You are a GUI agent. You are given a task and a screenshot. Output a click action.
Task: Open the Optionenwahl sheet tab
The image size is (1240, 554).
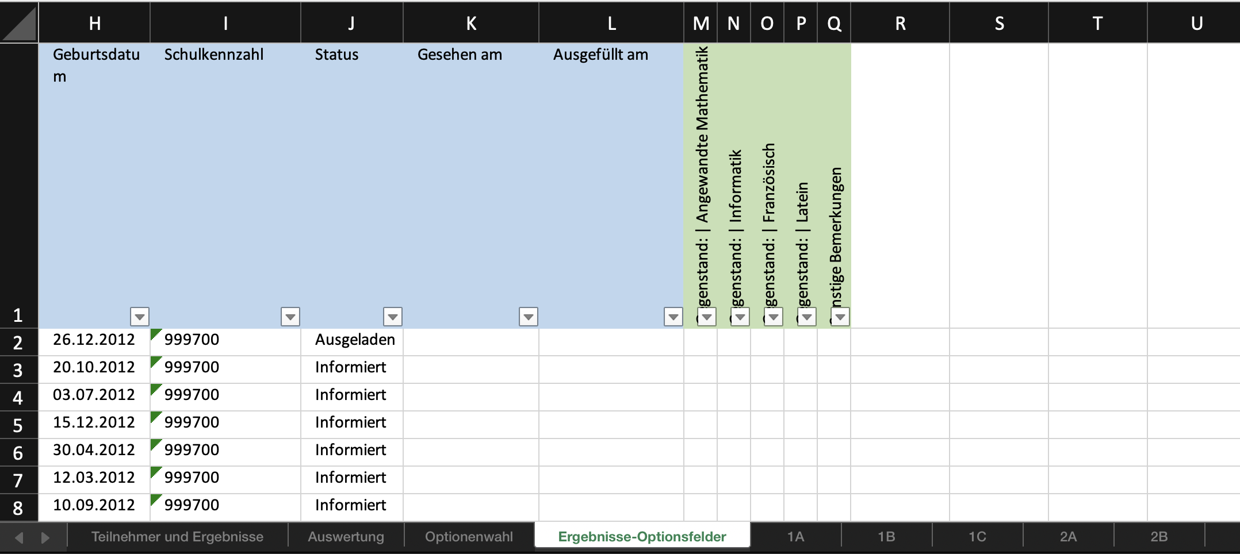pyautogui.click(x=469, y=537)
